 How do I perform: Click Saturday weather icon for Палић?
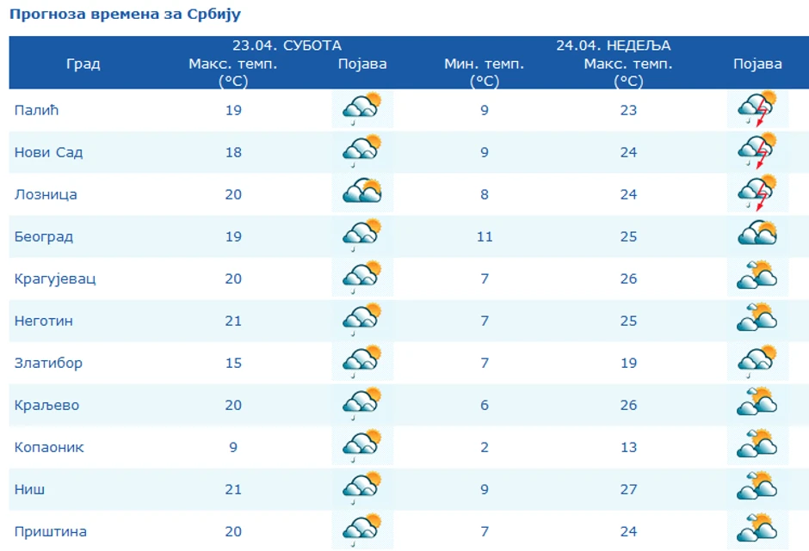point(361,110)
